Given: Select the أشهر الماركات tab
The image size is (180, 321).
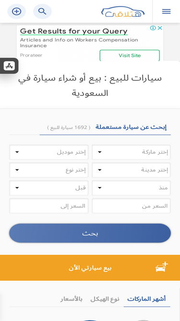Looking at the screenshot, I should 146,299.
